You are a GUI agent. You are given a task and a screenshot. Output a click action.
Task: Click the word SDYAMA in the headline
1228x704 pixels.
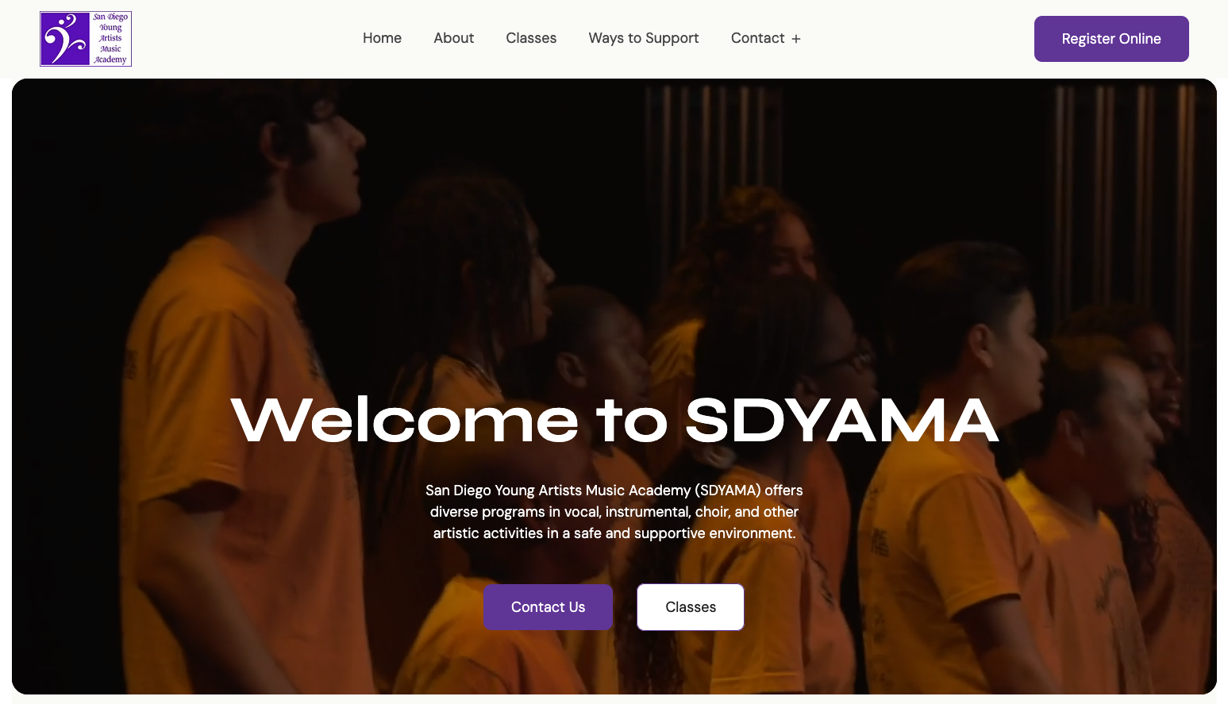(x=841, y=420)
